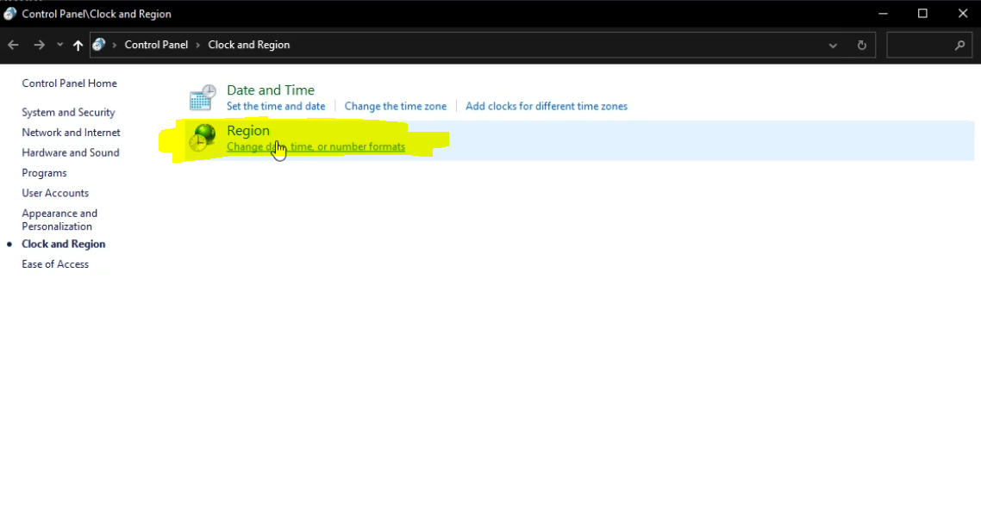This screenshot has height=514, width=981.
Task: Open the recent locations dropdown arrow
Action: coord(59,45)
